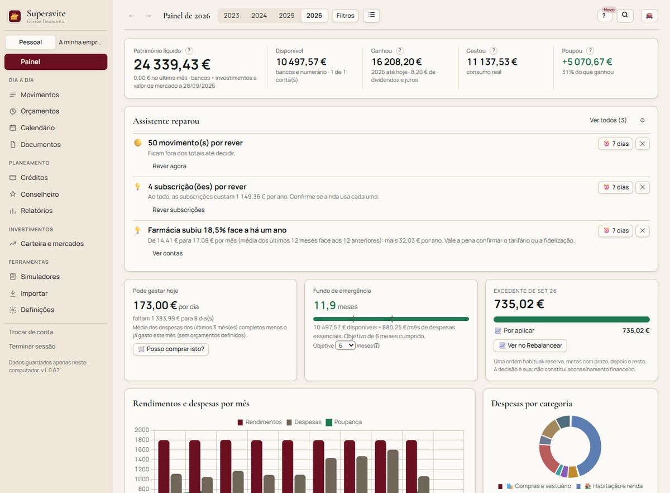This screenshot has height=493, width=670.
Task: Toggle the Poupança series in chart legend
Action: pyautogui.click(x=344, y=422)
